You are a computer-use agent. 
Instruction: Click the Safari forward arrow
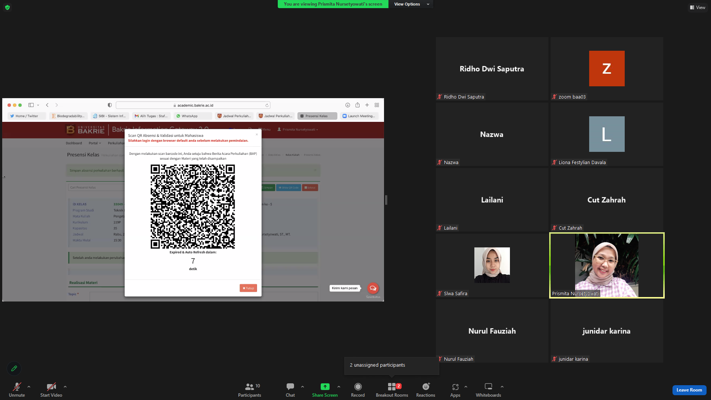coord(56,105)
